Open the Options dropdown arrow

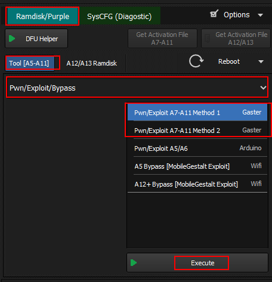click(260, 15)
